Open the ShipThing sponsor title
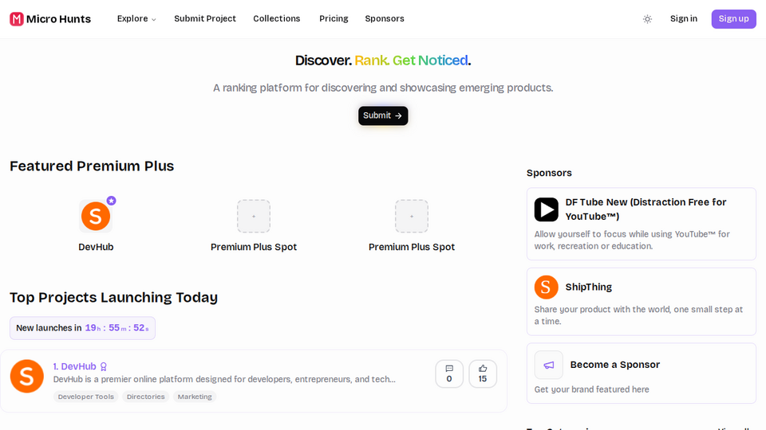 [589, 287]
